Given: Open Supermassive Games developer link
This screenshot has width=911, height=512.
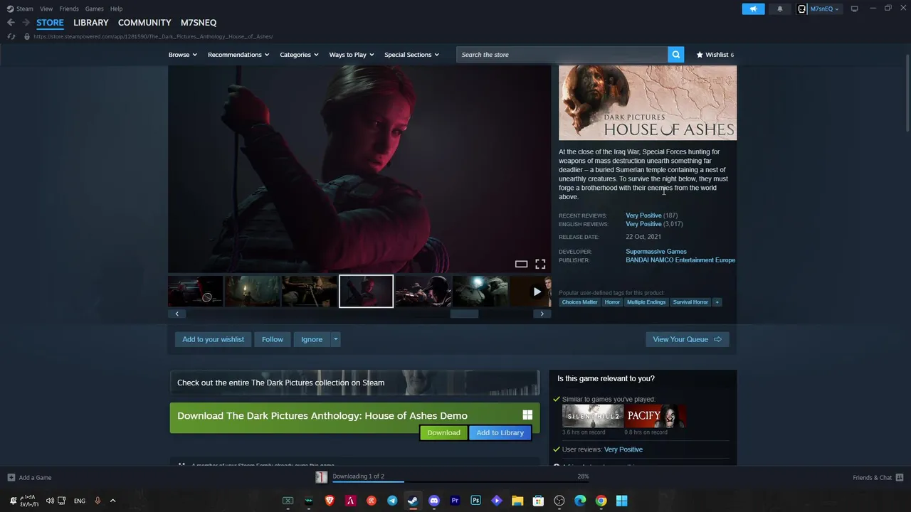Looking at the screenshot, I should coord(656,252).
